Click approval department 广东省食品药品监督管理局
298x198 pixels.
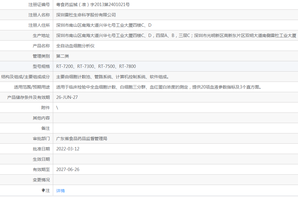coord(82,139)
